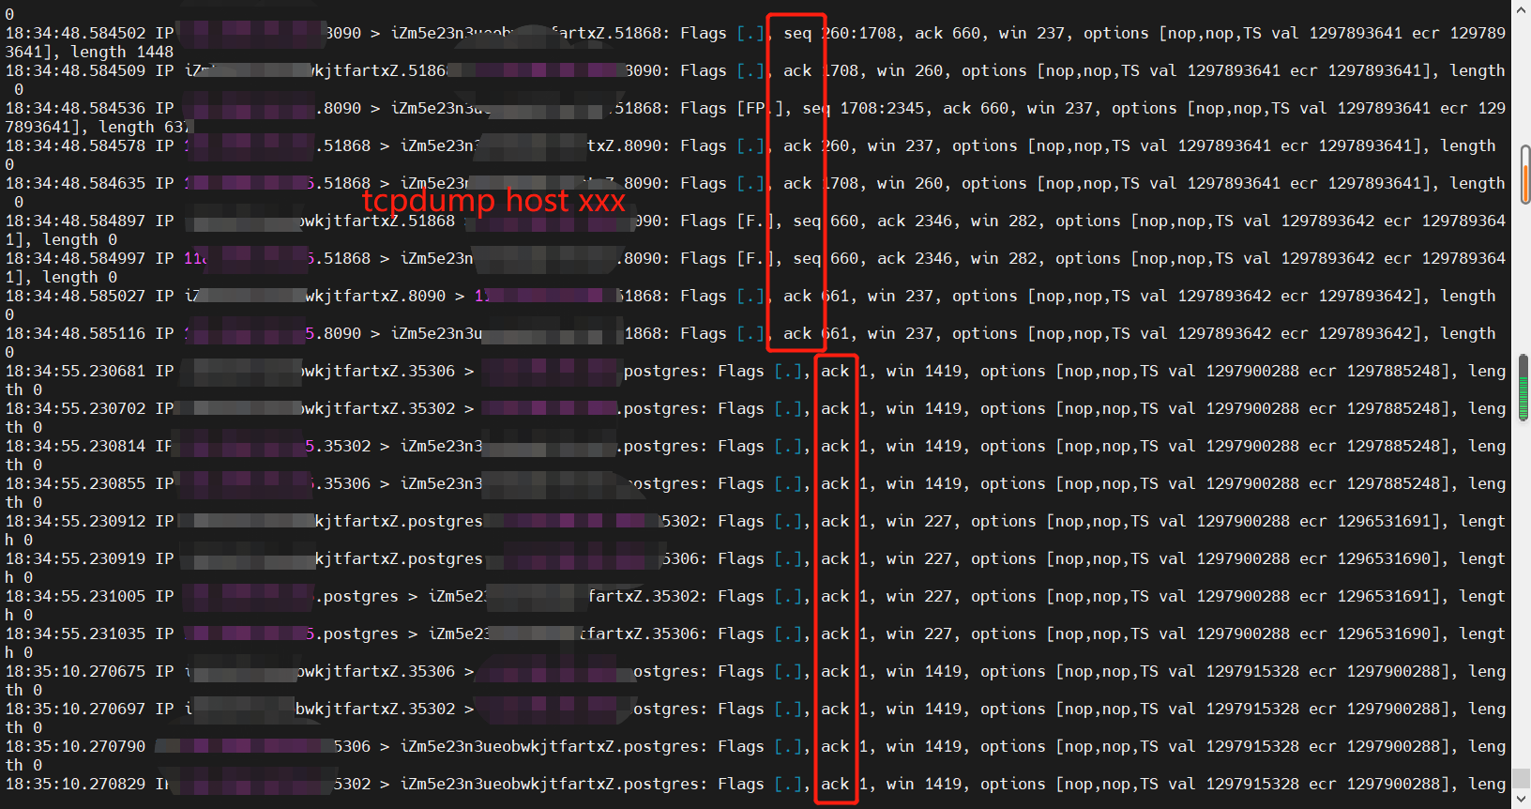
Task: Click the green striped scrollbar thumb
Action: [1523, 388]
